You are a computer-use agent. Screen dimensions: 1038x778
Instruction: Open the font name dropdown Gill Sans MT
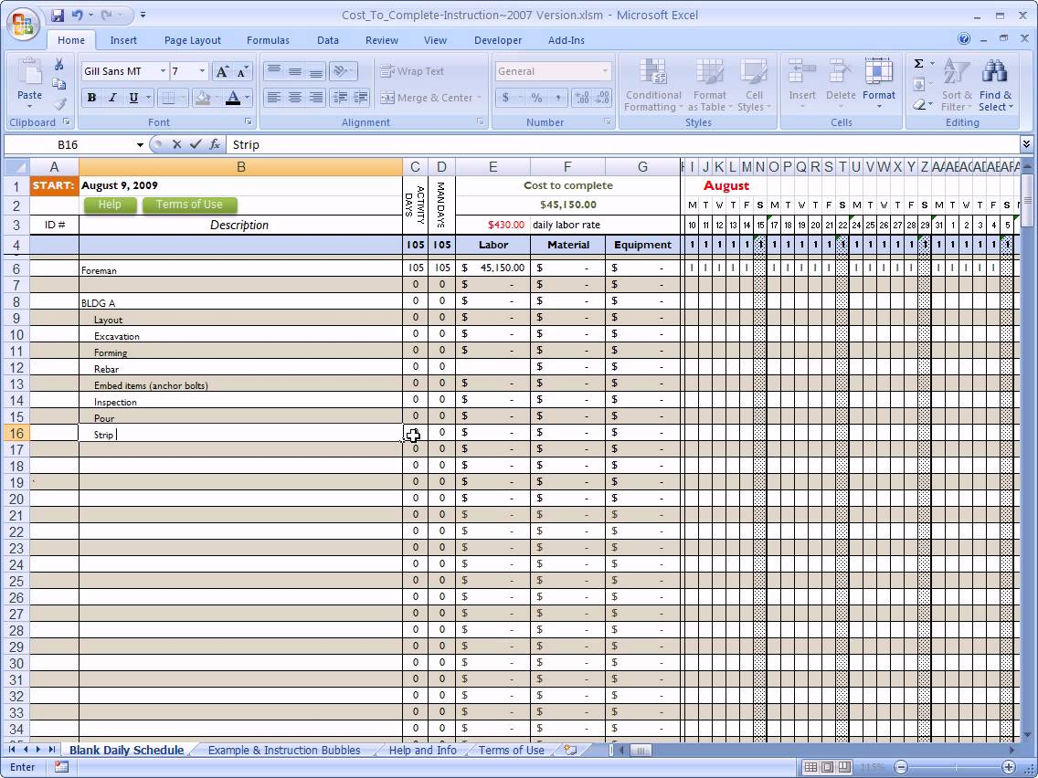(163, 71)
